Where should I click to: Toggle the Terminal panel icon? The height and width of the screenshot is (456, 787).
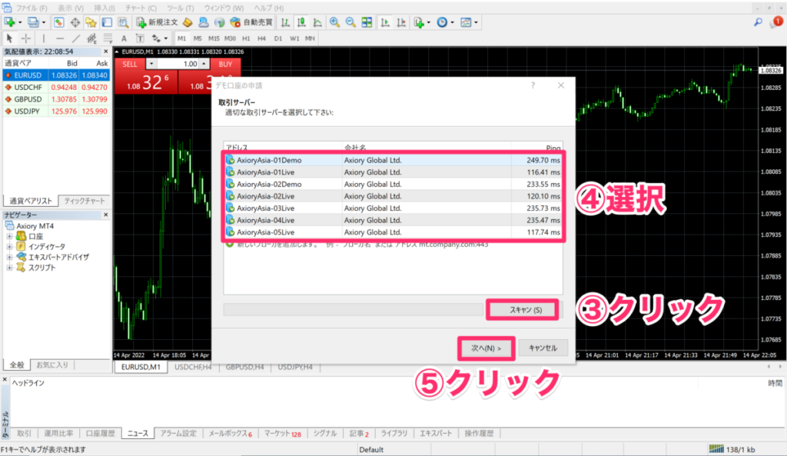[107, 22]
